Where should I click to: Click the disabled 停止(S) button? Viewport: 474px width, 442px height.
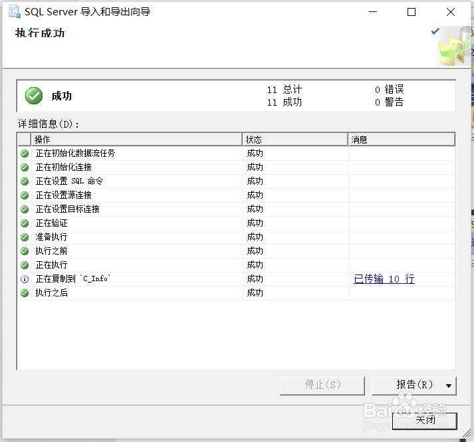click(x=322, y=386)
